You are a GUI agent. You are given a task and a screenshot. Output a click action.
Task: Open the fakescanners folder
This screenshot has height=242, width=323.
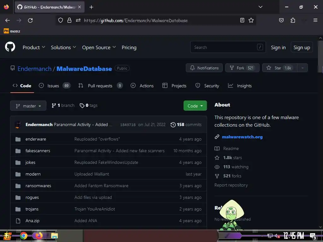tap(38, 151)
